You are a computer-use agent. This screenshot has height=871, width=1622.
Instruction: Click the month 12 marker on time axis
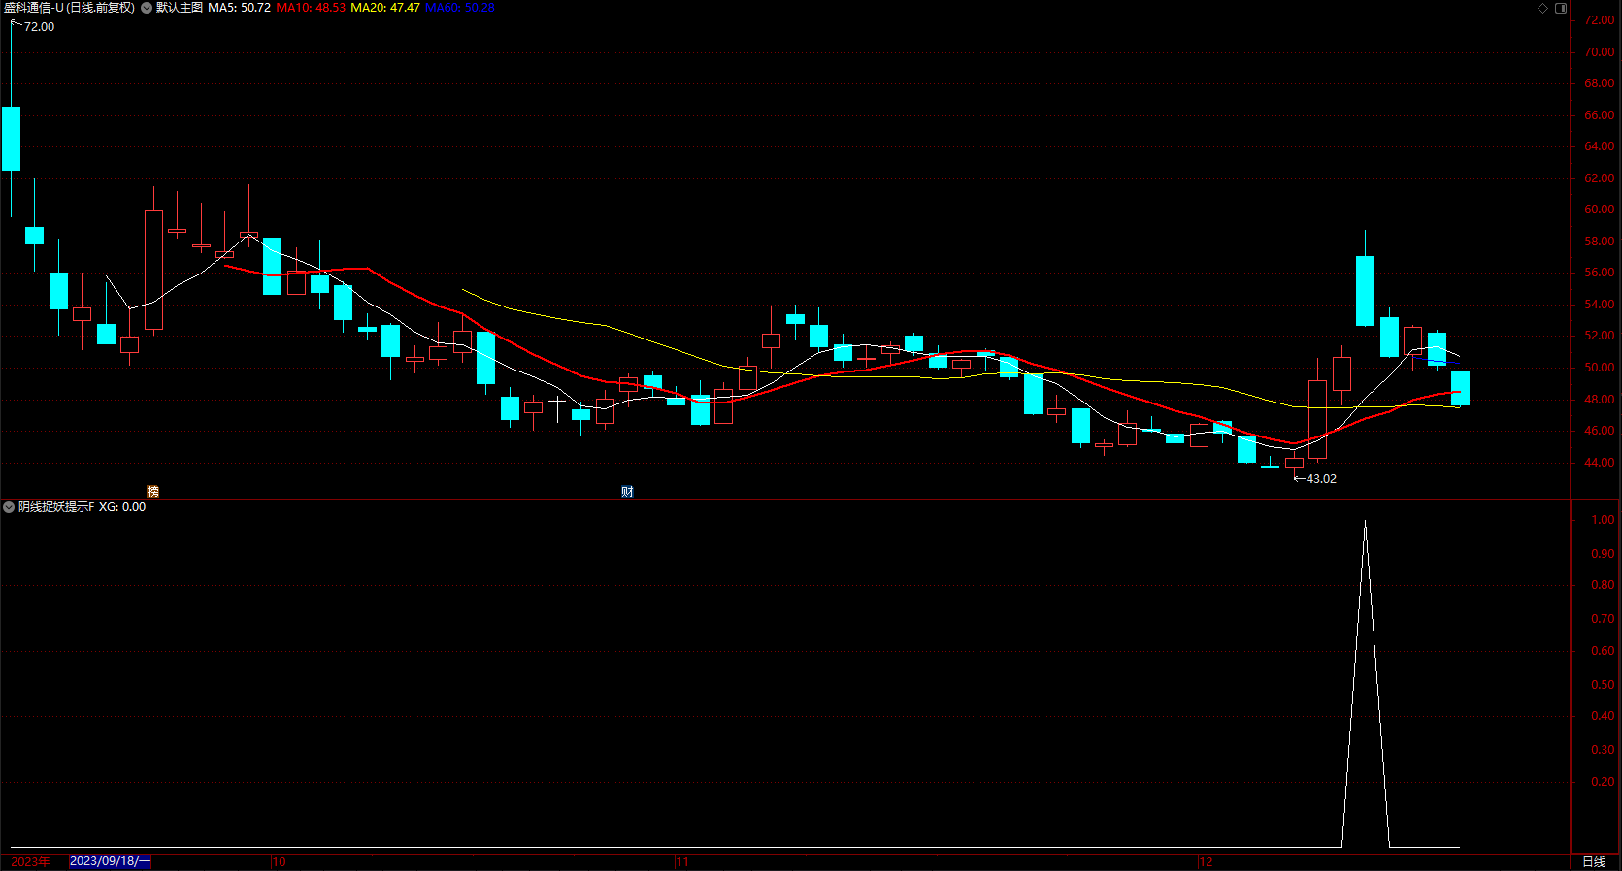pyautogui.click(x=1206, y=862)
